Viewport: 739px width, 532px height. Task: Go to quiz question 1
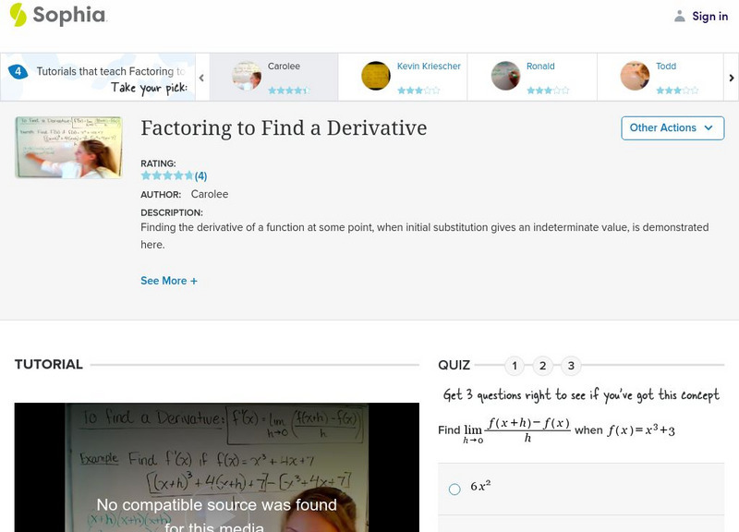point(515,366)
